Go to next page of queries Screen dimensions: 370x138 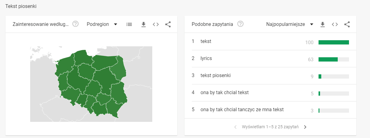(x=305, y=127)
